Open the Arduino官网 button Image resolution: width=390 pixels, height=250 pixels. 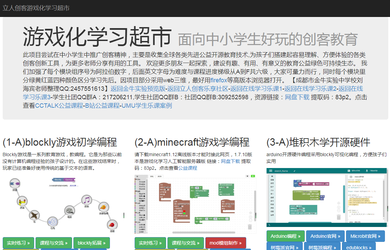(x=325, y=236)
